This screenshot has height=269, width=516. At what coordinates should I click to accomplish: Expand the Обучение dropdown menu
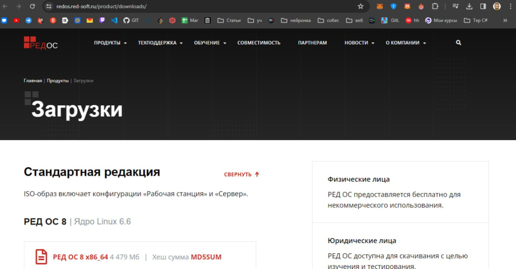pyautogui.click(x=210, y=43)
